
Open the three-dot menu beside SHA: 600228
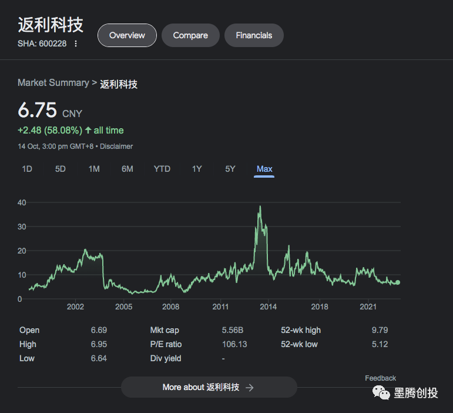click(x=76, y=44)
